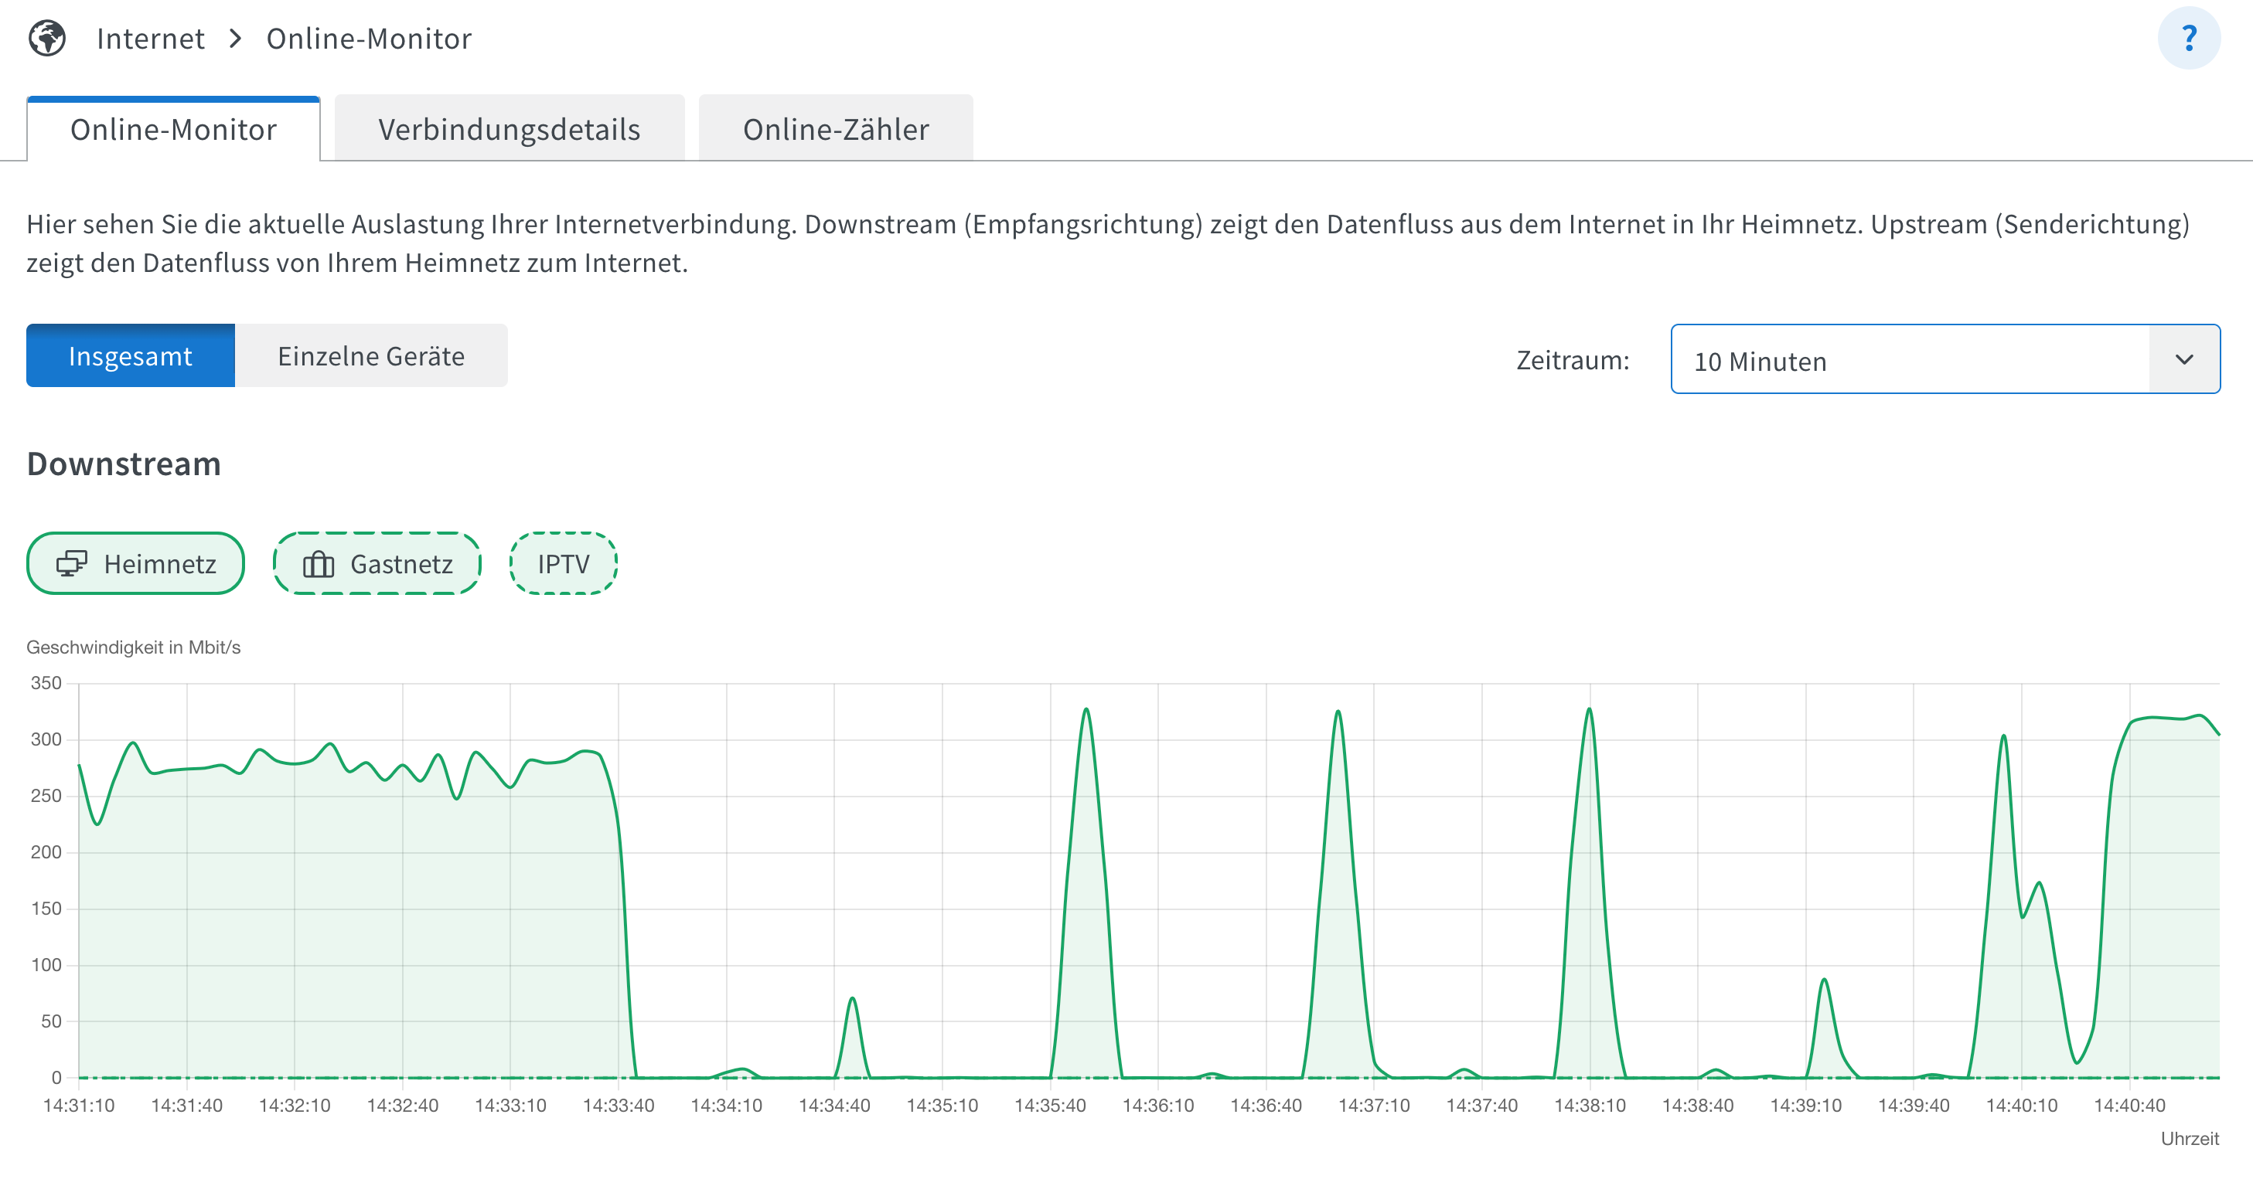Toggle IPTV series visibility

pyautogui.click(x=563, y=564)
